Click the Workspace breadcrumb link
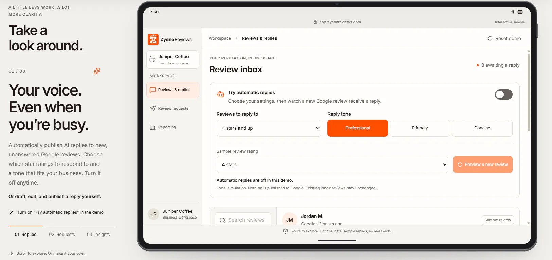The image size is (552, 260). 220,38
